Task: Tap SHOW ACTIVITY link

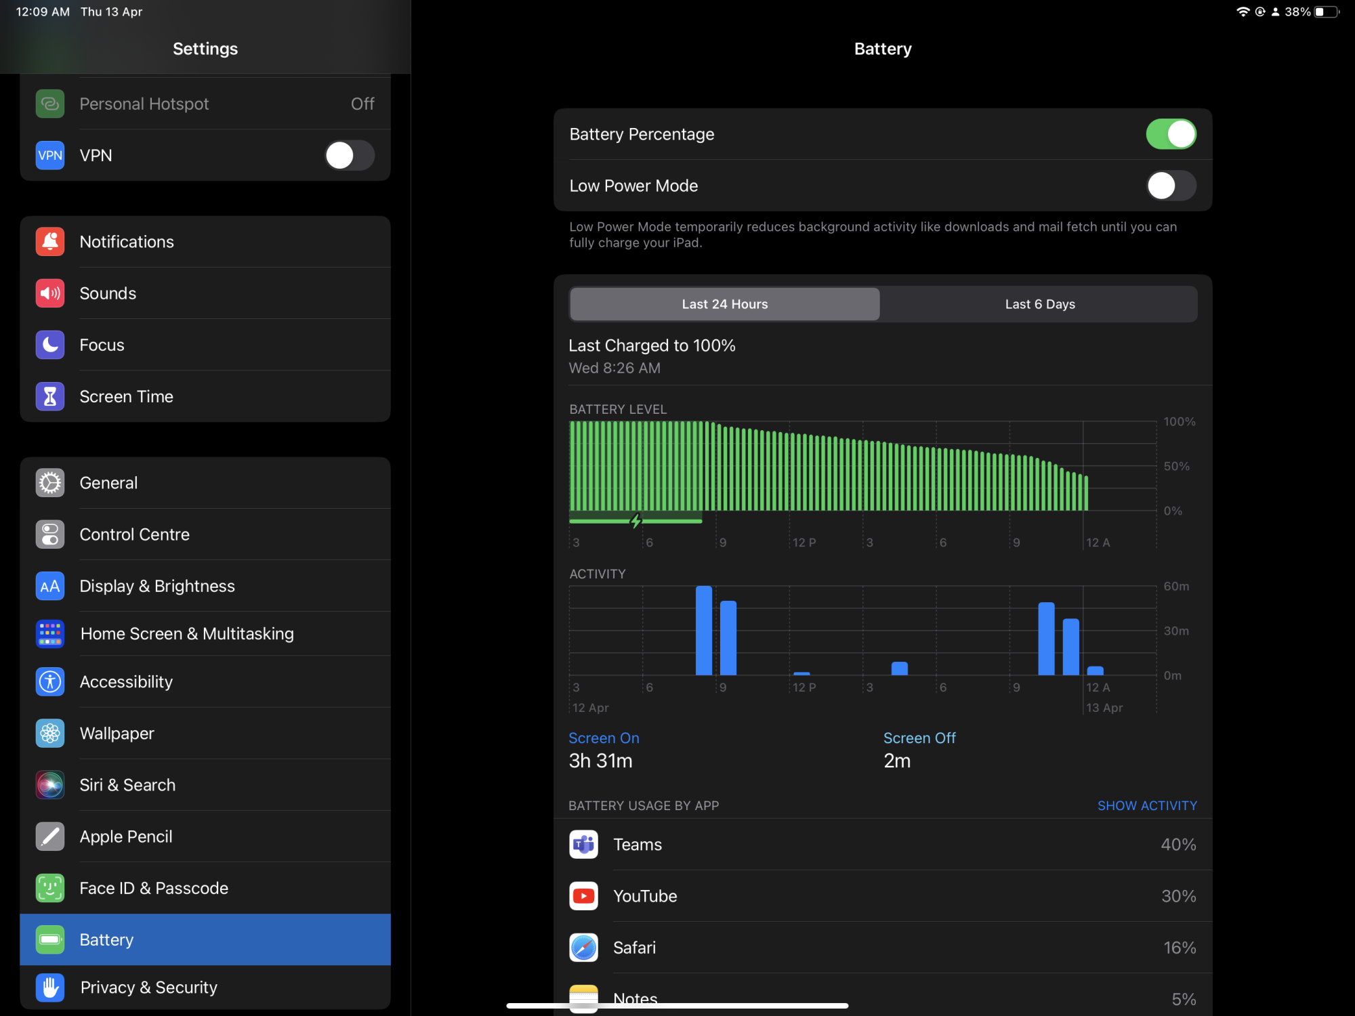Action: click(1146, 805)
